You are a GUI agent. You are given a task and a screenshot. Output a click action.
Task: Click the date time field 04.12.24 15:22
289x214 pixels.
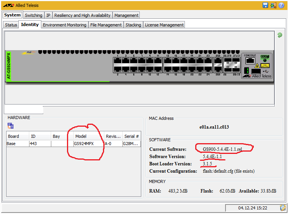coord(253,208)
